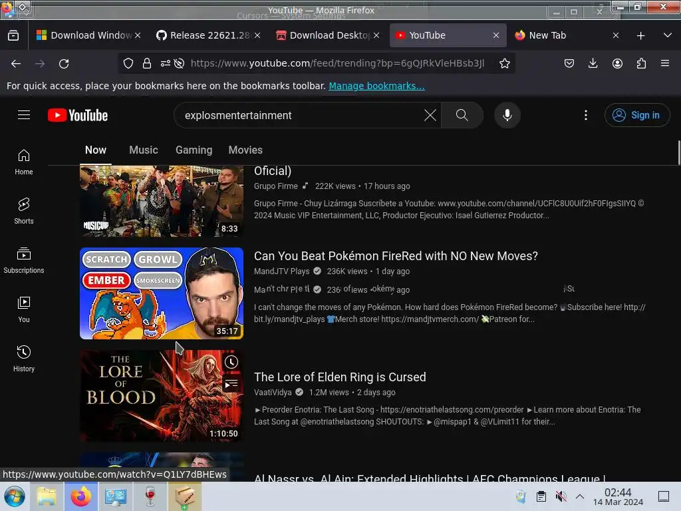Open Firefox View recent browsing button
This screenshot has width=681, height=511.
pos(13,35)
